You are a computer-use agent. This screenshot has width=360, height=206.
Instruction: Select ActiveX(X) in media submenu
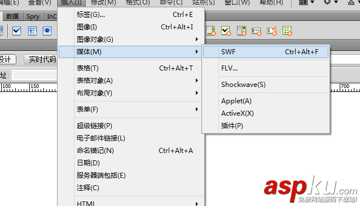266,113
